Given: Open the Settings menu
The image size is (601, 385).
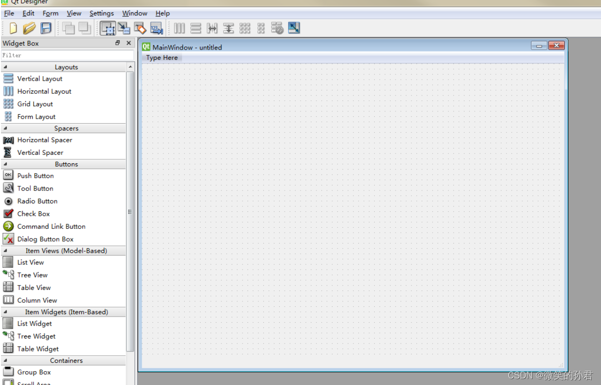Looking at the screenshot, I should coord(101,13).
